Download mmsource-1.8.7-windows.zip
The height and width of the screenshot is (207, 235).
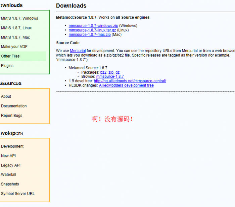(93, 25)
